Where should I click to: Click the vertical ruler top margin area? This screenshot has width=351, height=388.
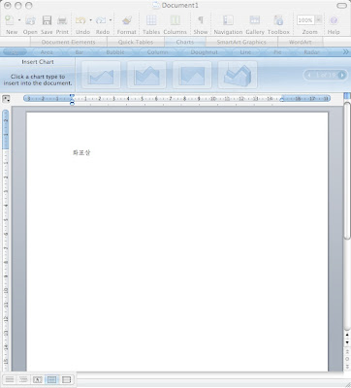coord(6,129)
